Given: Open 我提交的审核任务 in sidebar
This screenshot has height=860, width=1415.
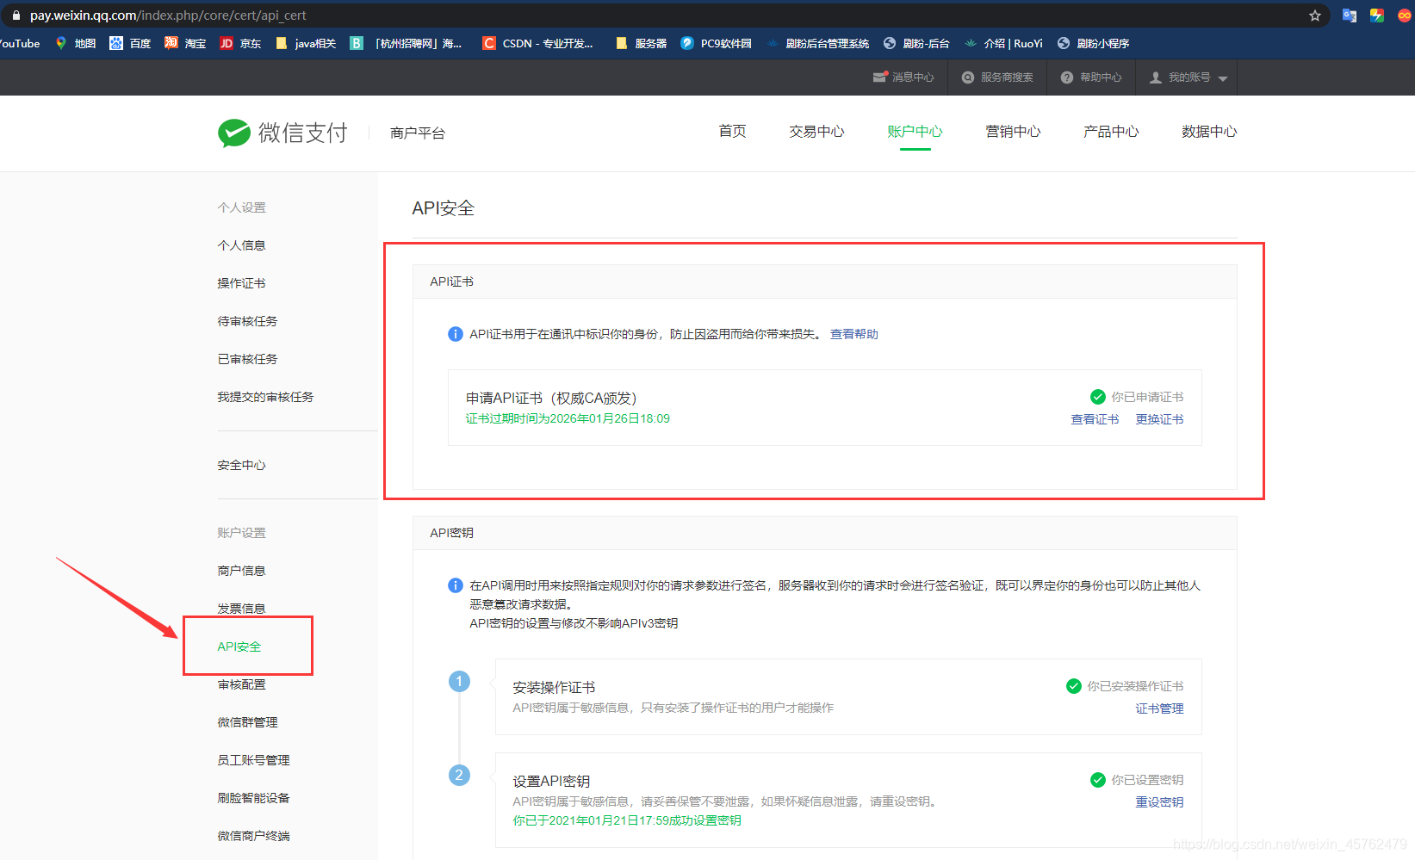Looking at the screenshot, I should 265,397.
